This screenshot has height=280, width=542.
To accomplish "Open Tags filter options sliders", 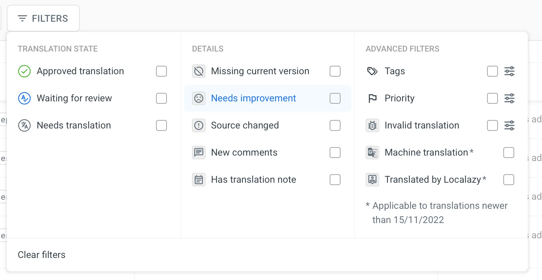I will point(509,71).
